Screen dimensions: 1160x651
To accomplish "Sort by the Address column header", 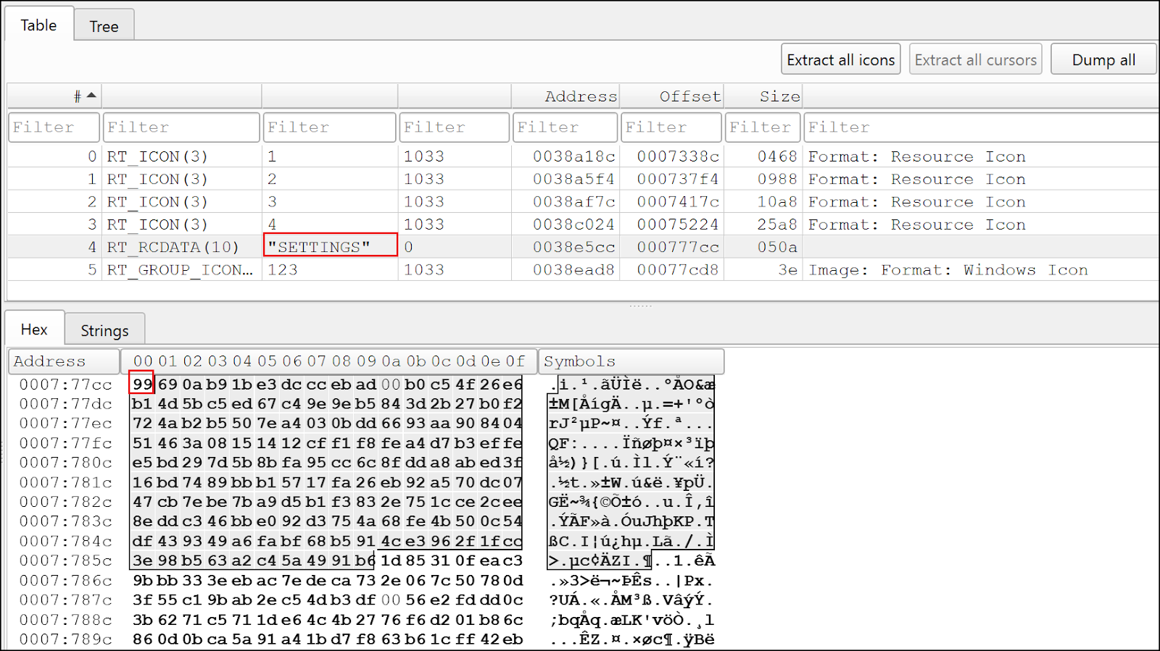I will coord(565,96).
